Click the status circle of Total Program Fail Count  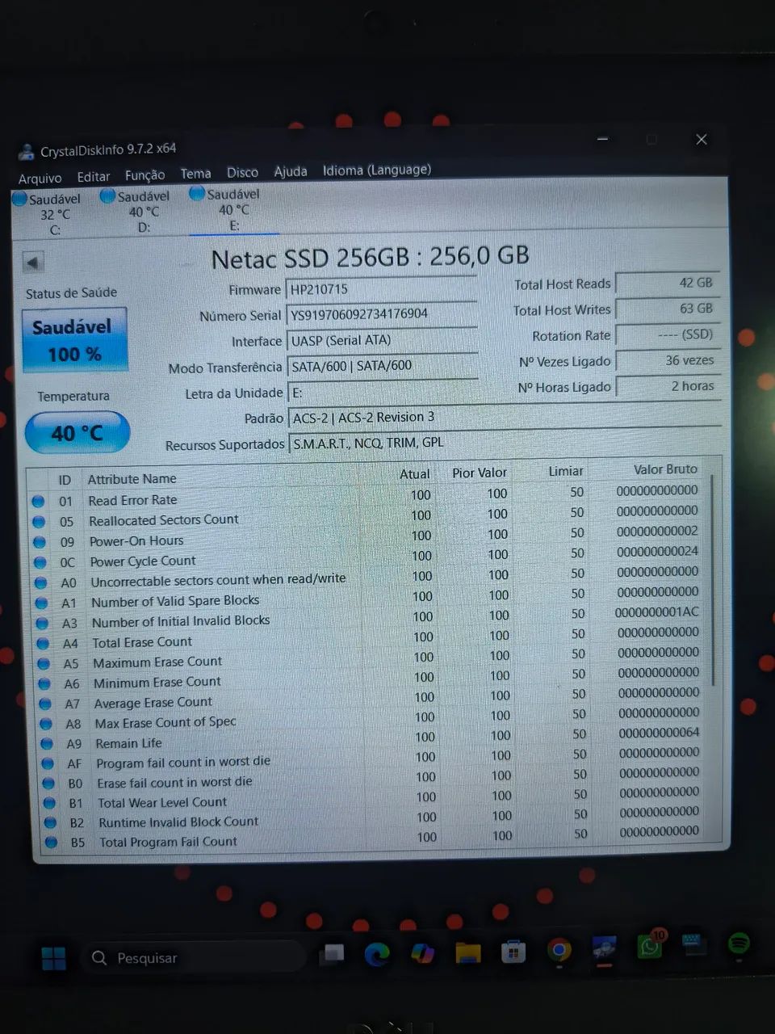[x=52, y=842]
